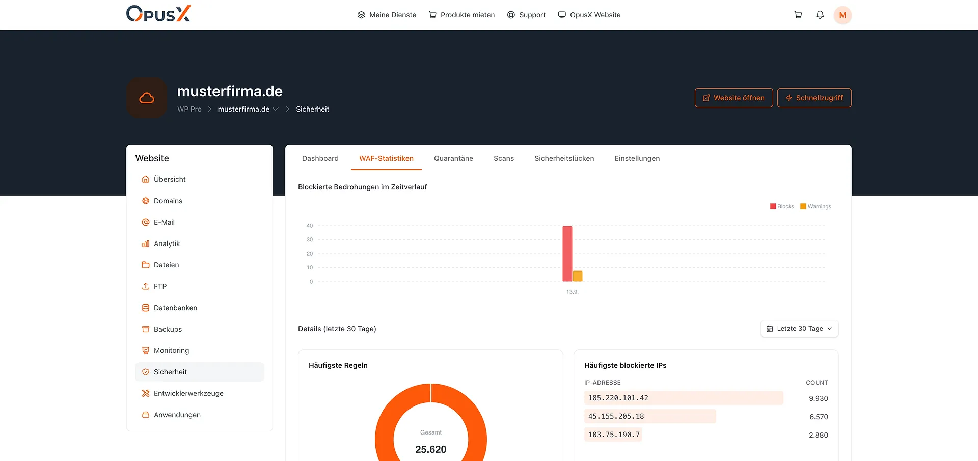Click the count value 2.880

819,435
